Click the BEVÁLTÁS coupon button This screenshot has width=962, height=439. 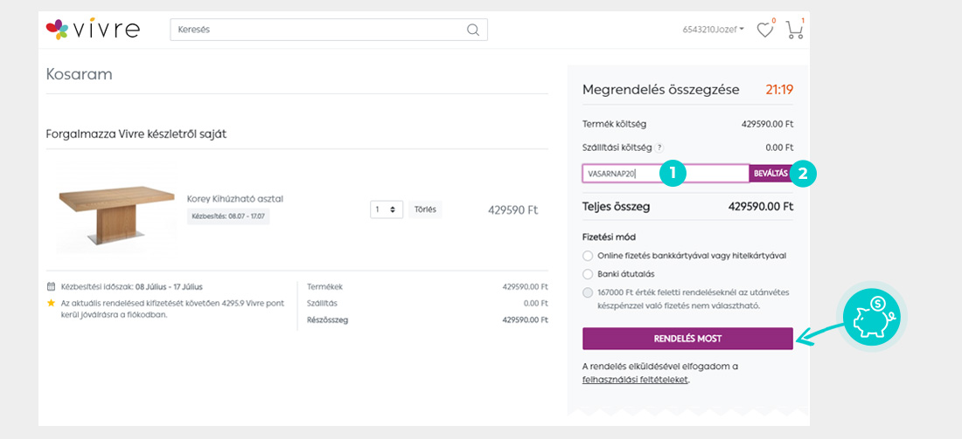tap(770, 174)
